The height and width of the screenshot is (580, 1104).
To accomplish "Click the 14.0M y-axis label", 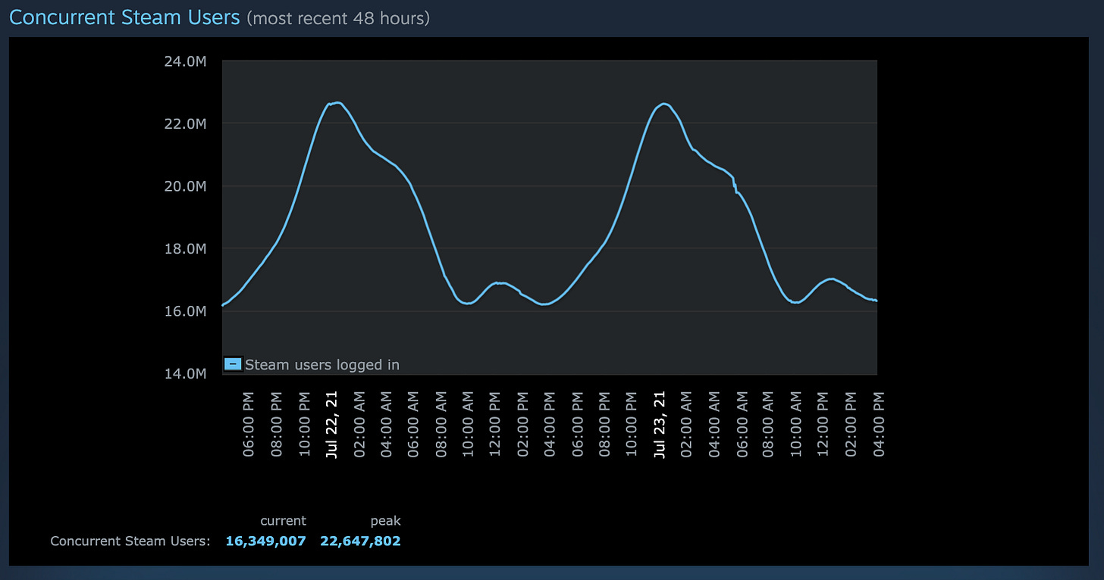I will click(185, 374).
